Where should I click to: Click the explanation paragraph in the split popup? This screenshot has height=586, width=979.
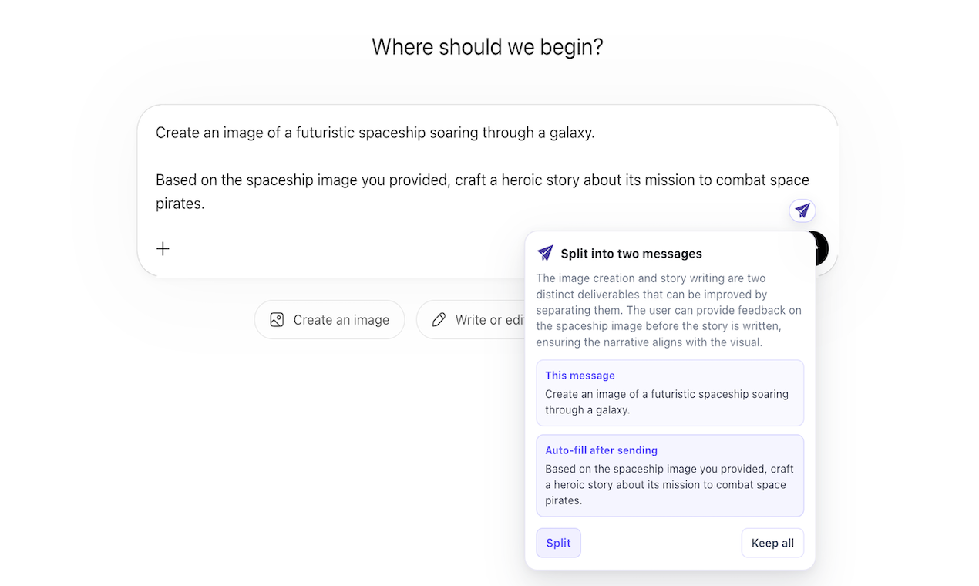(x=669, y=310)
